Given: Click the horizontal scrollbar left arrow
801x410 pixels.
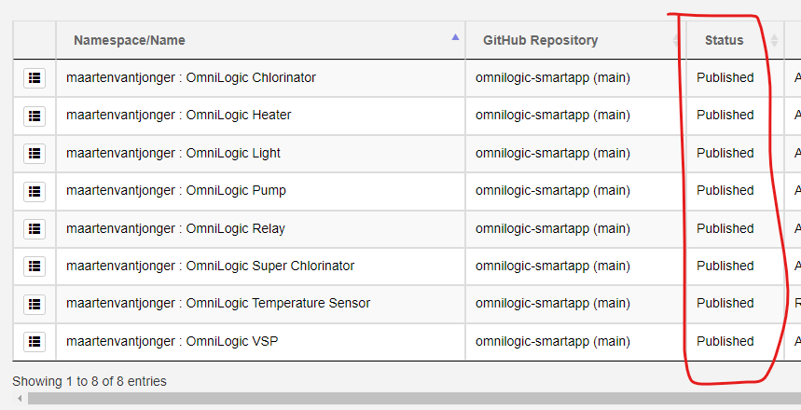Looking at the screenshot, I should coord(20,399).
